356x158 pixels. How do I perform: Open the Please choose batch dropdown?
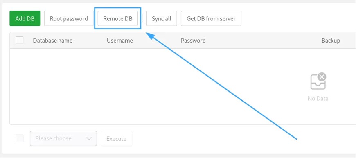point(63,138)
